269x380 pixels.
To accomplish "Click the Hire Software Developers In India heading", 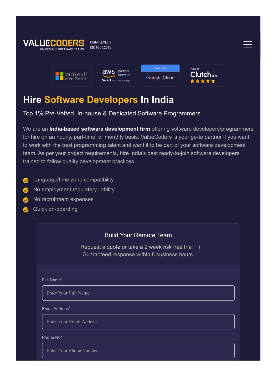I will (x=99, y=100).
